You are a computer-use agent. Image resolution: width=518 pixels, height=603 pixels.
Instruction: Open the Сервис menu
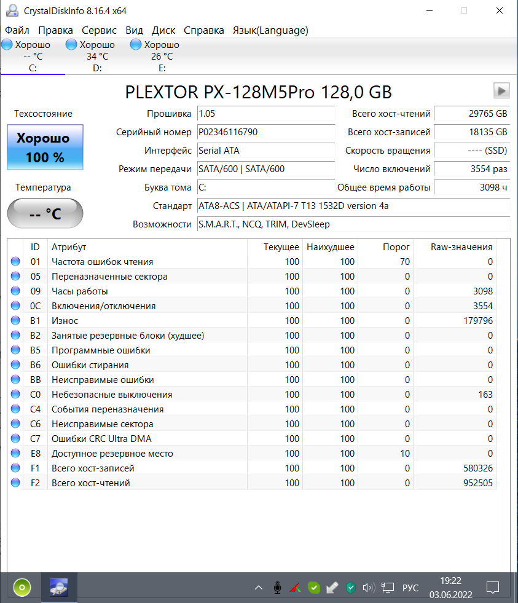pyautogui.click(x=99, y=30)
